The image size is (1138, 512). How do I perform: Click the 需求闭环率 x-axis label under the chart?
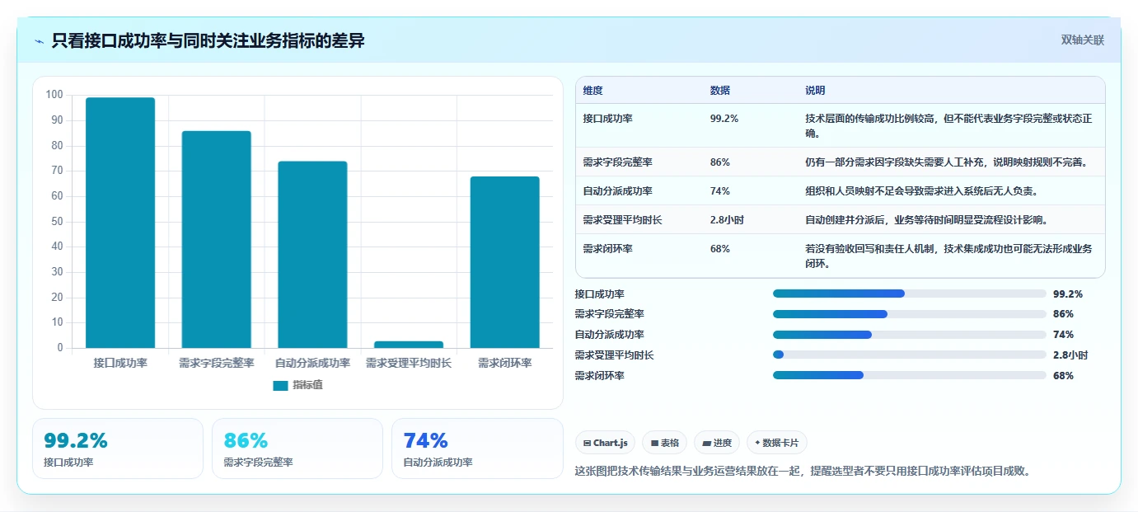click(505, 363)
